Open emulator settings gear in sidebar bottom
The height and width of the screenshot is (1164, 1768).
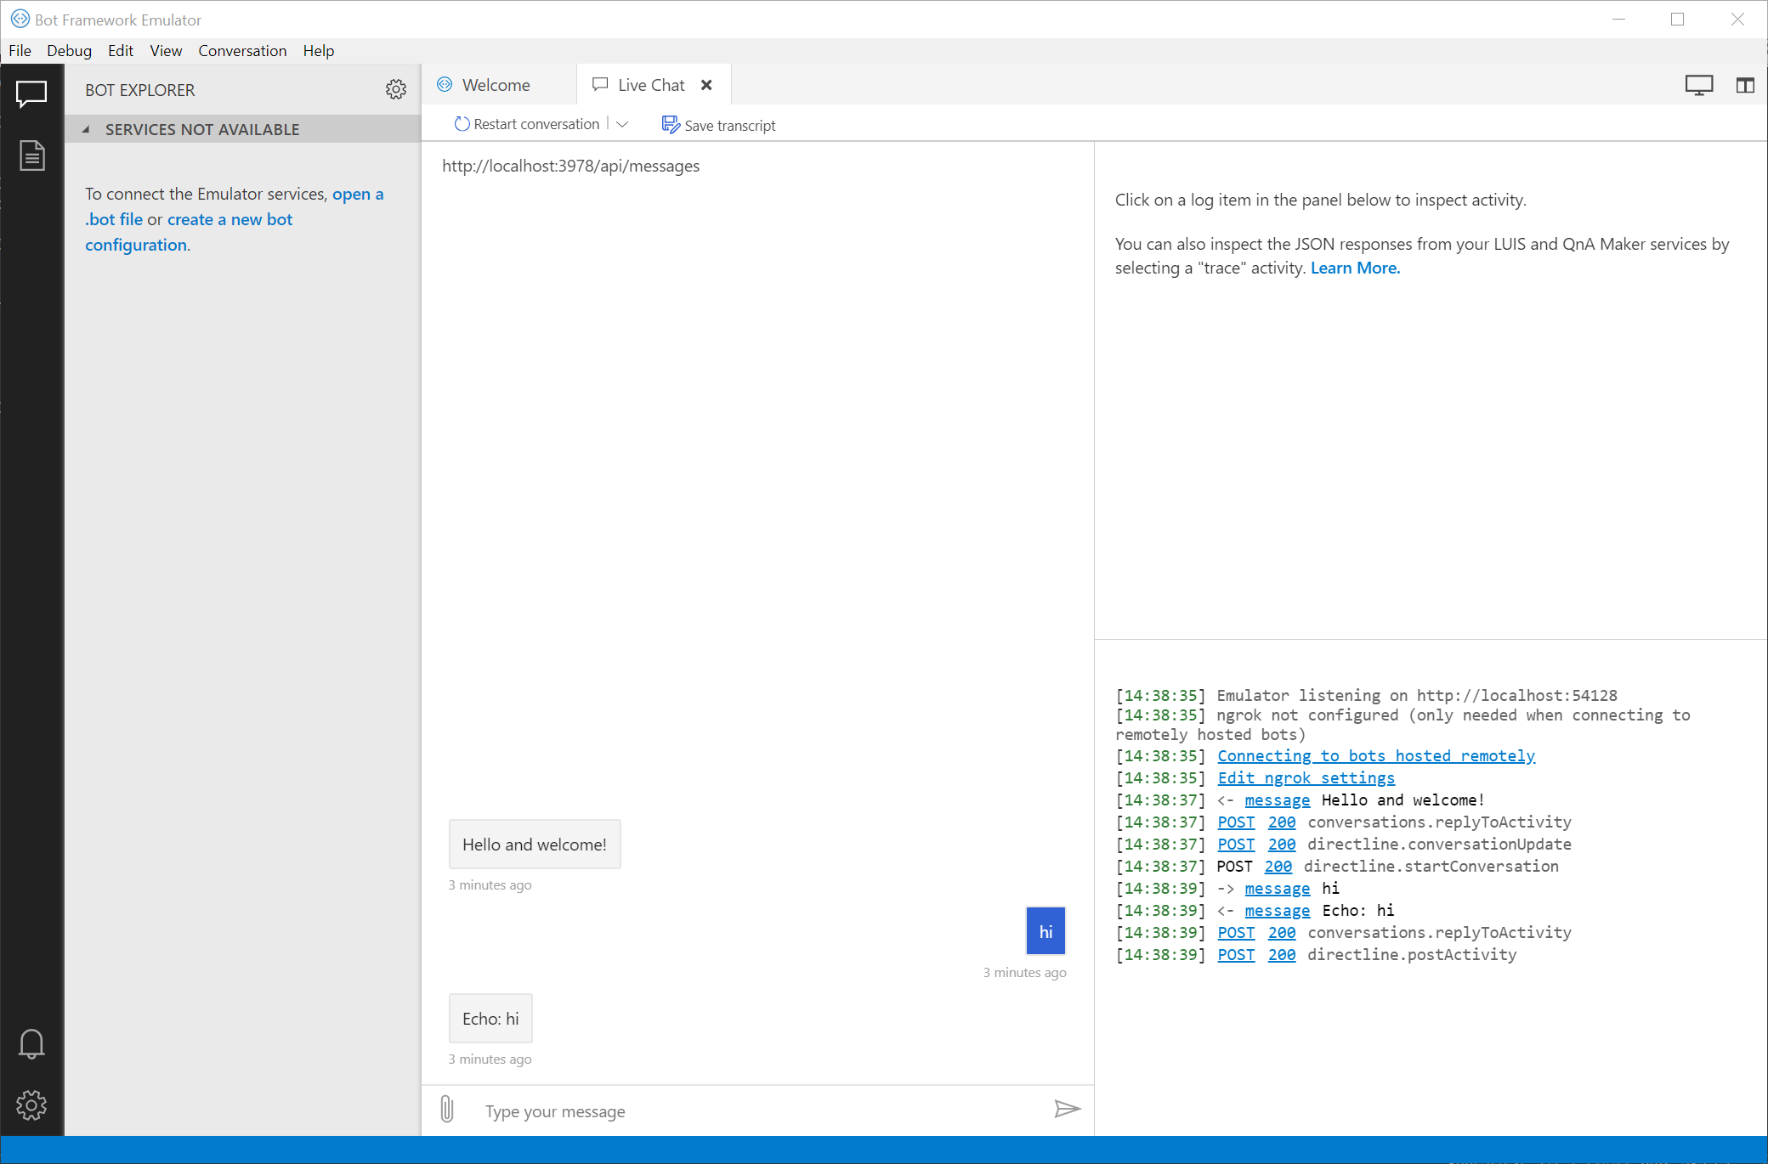[x=31, y=1105]
